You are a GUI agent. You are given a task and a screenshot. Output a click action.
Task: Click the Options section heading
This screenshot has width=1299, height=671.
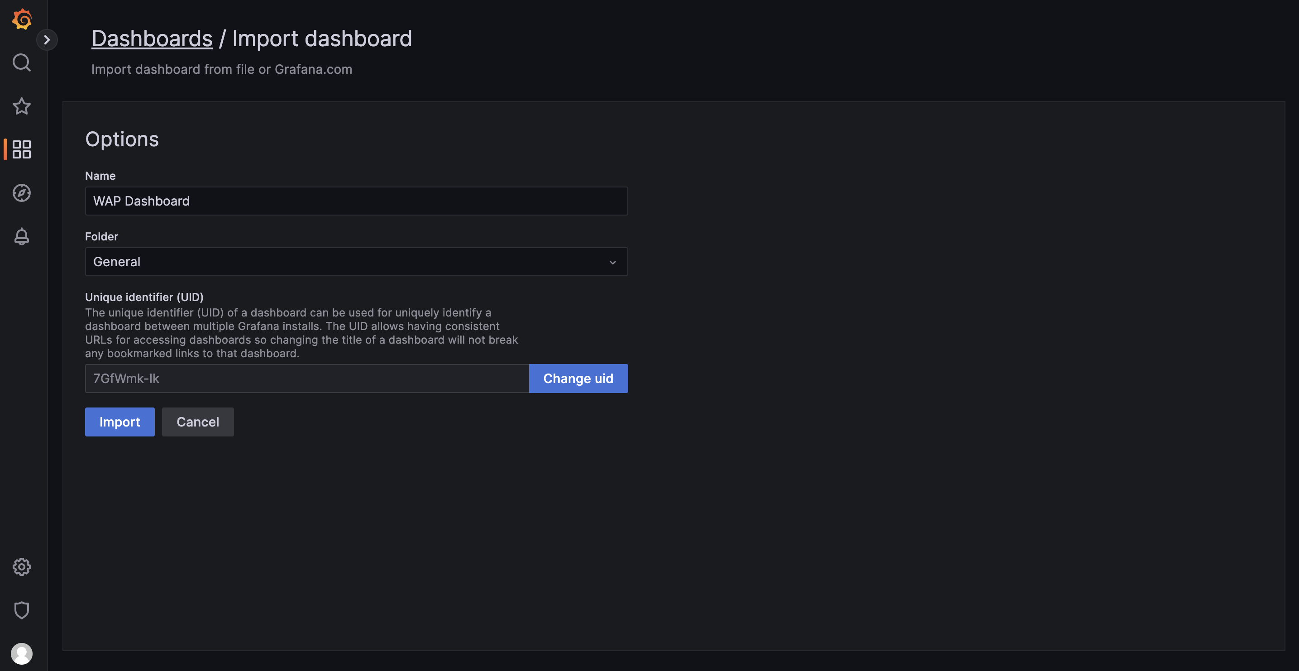pos(122,139)
